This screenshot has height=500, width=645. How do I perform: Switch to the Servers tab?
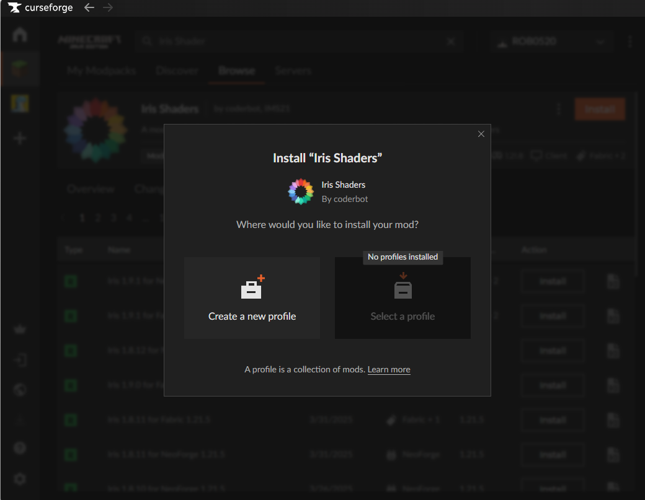pos(293,70)
